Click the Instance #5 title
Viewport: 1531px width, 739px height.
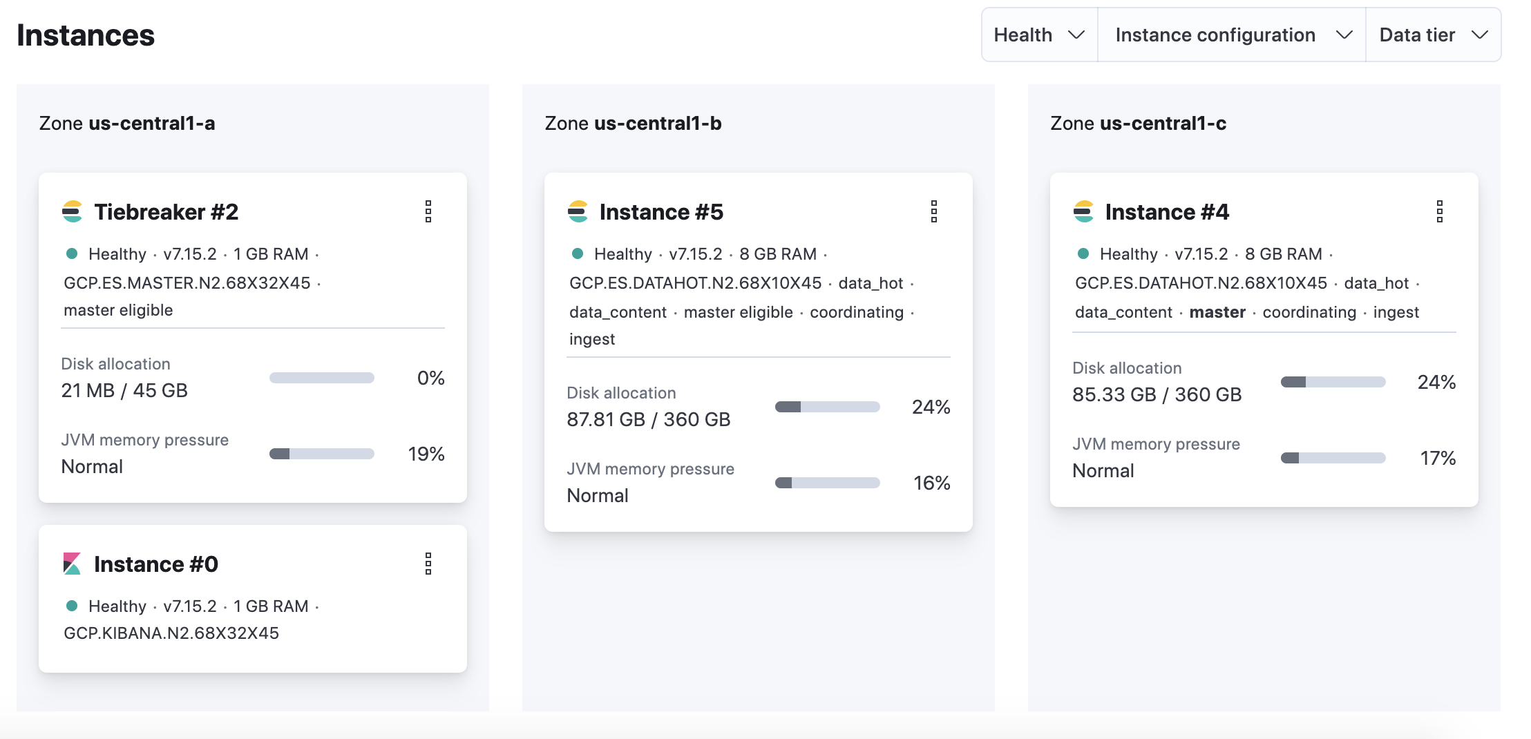click(661, 211)
